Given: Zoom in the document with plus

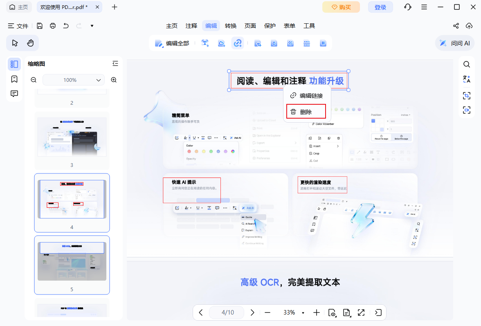Looking at the screenshot, I should (317, 313).
